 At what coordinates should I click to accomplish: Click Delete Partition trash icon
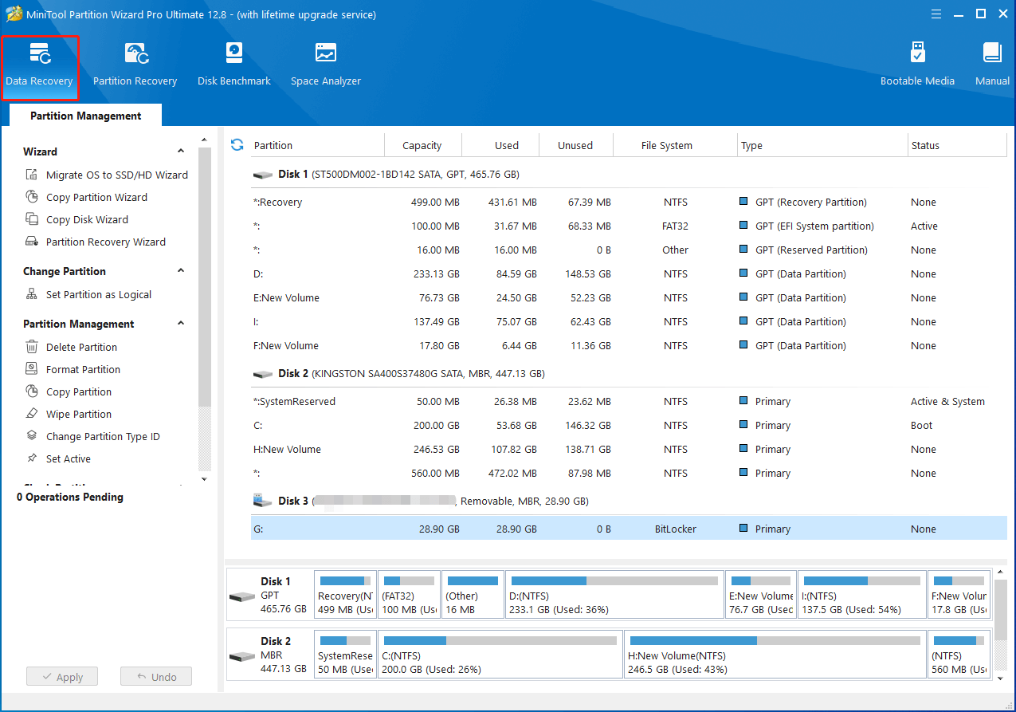[x=32, y=347]
